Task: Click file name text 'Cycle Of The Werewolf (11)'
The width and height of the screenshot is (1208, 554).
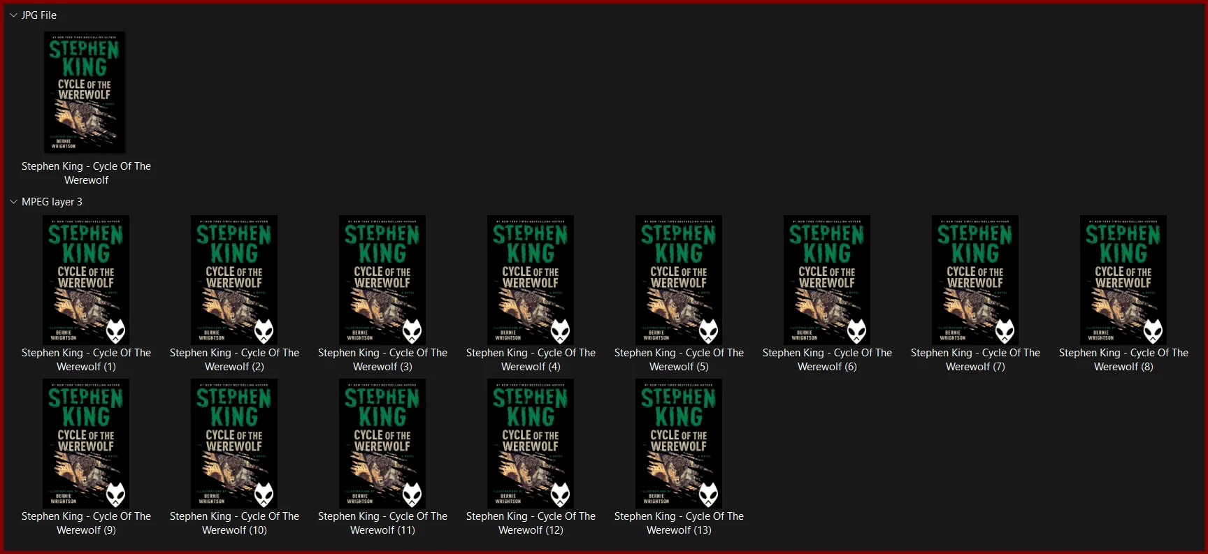Action: [x=382, y=523]
